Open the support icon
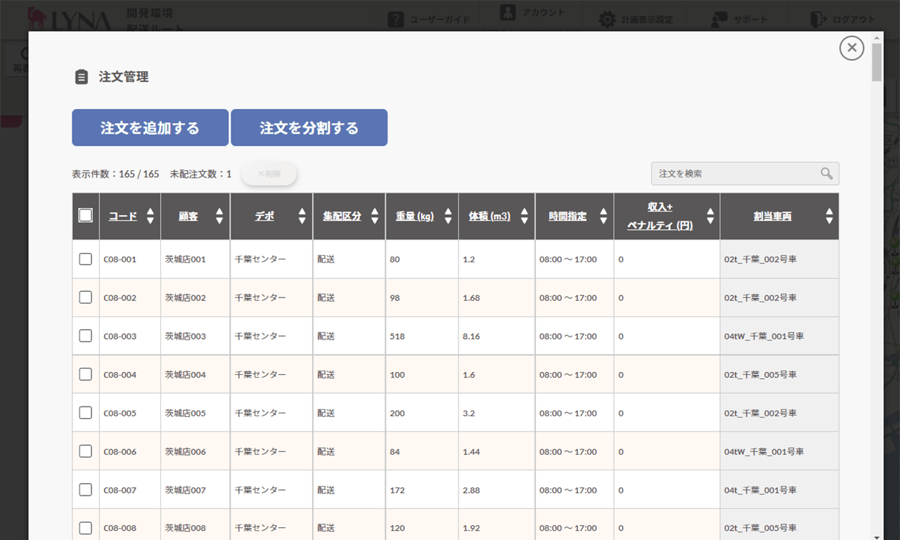This screenshot has width=900, height=540. [x=719, y=20]
